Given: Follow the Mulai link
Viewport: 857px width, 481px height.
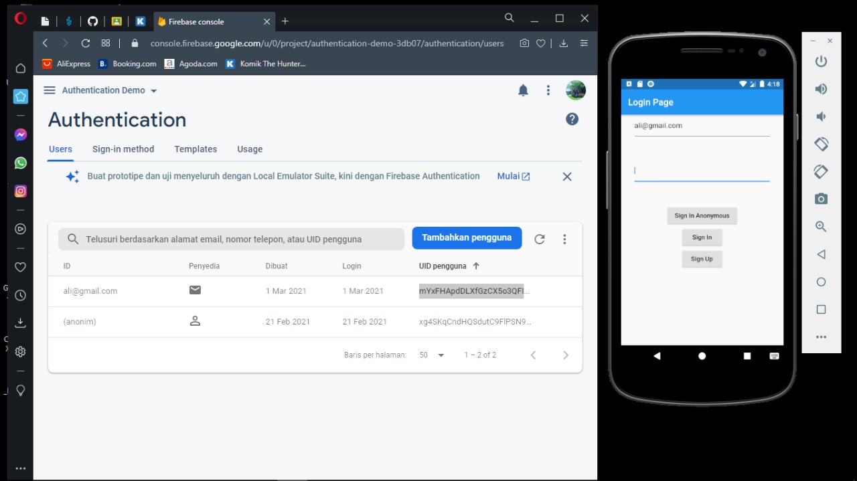Looking at the screenshot, I should click(x=514, y=177).
